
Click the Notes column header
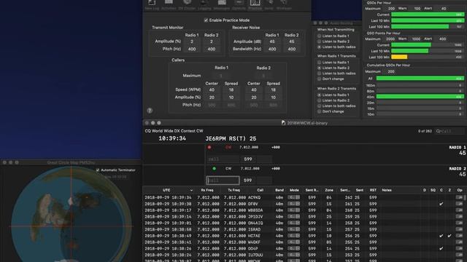point(387,190)
